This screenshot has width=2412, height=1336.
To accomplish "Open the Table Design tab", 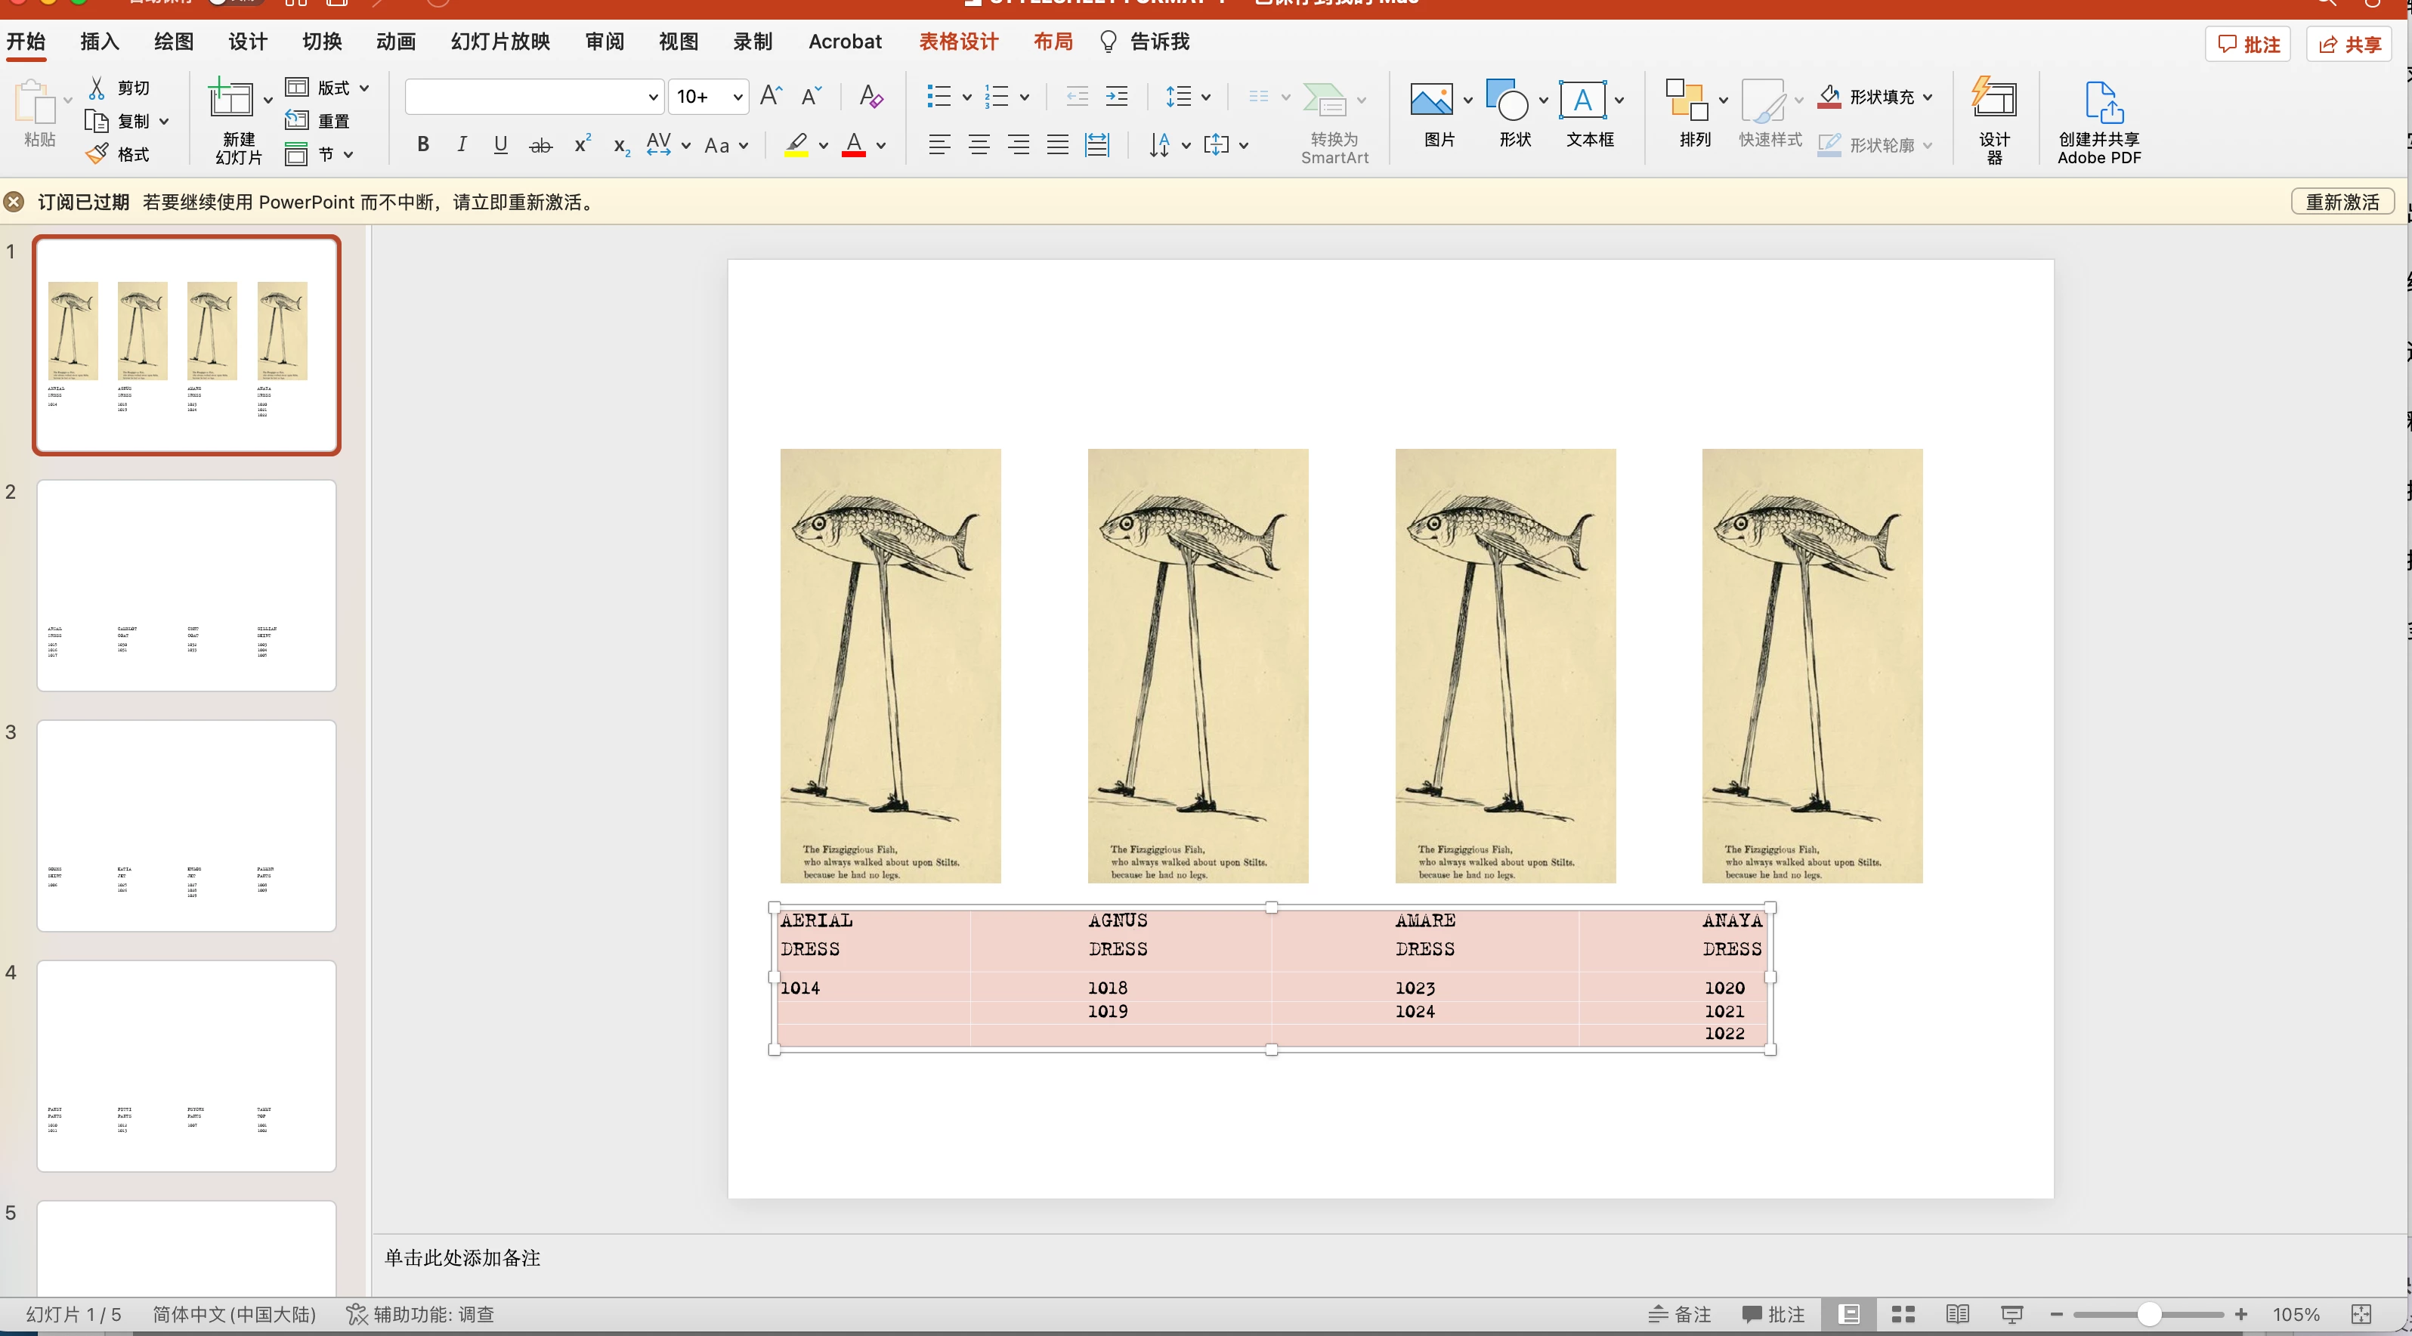I will coord(958,42).
